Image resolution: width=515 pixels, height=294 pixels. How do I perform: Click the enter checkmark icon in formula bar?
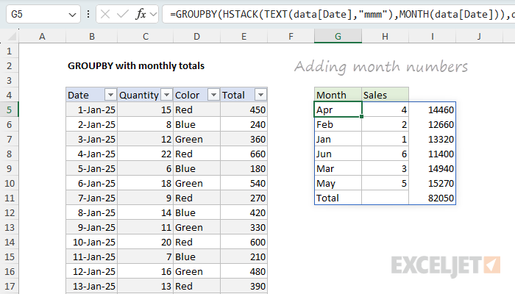coord(123,14)
